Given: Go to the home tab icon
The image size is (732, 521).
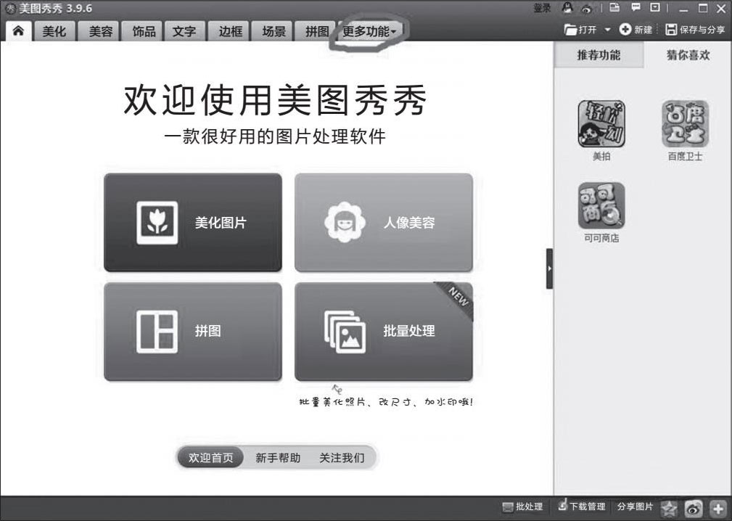Looking at the screenshot, I should pos(18,30).
